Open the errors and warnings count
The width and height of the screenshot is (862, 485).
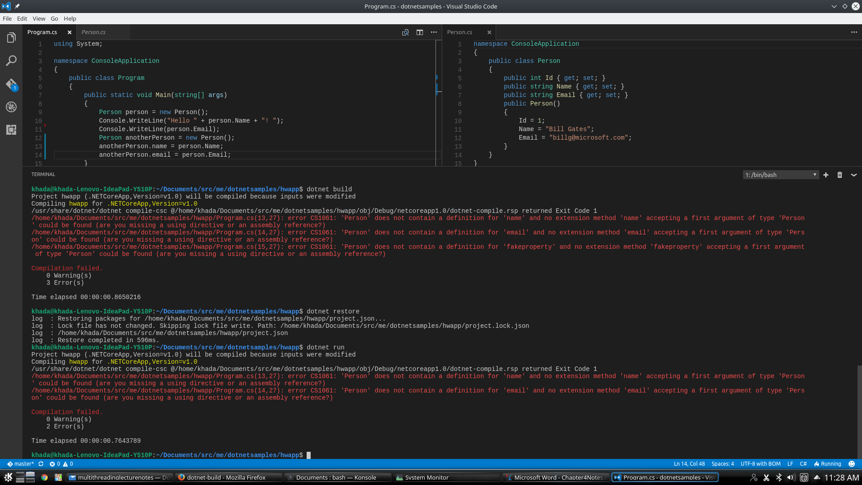[x=61, y=464]
